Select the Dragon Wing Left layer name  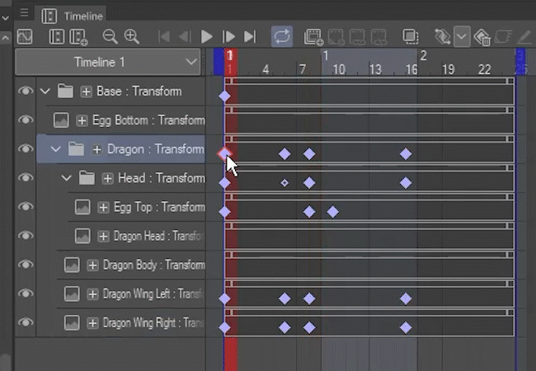click(153, 294)
